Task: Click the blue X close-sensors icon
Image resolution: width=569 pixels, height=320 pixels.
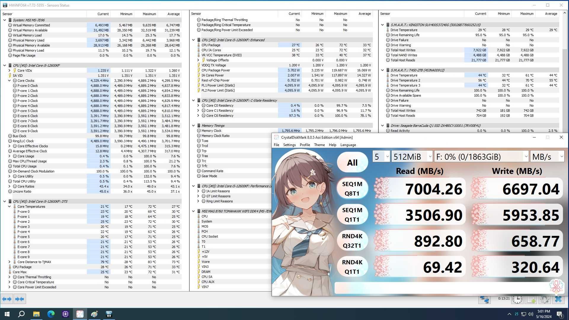Action: click(558, 299)
